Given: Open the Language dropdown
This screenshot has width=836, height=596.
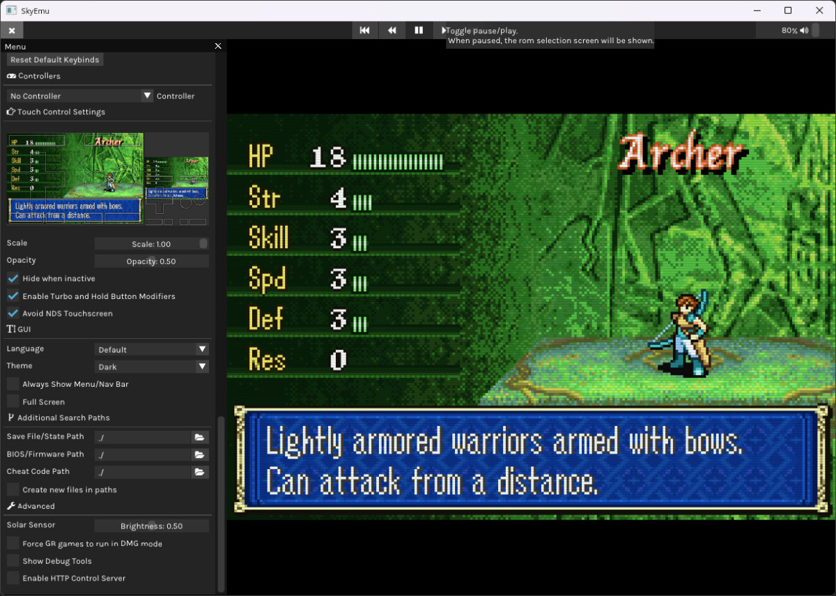Looking at the screenshot, I should [x=152, y=349].
